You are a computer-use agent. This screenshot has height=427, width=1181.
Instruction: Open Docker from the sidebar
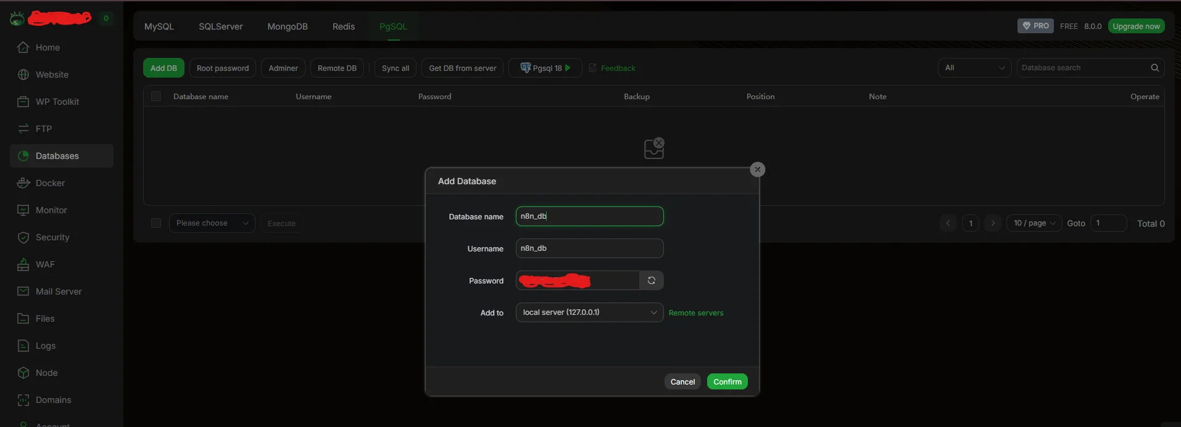click(x=50, y=183)
